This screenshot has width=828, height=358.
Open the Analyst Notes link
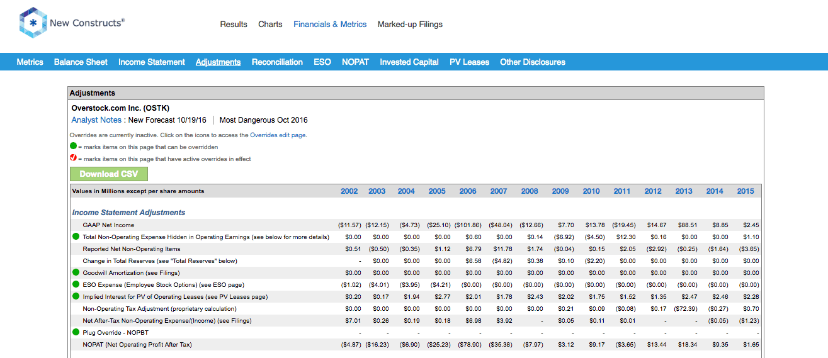(x=96, y=120)
